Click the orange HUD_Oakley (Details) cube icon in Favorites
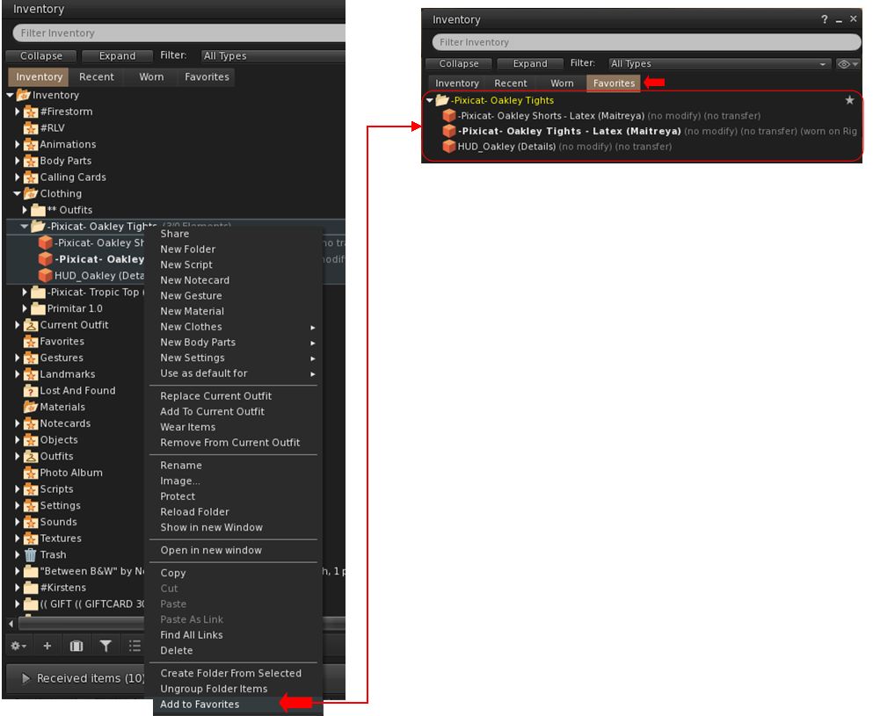The width and height of the screenshot is (873, 716). (x=449, y=147)
